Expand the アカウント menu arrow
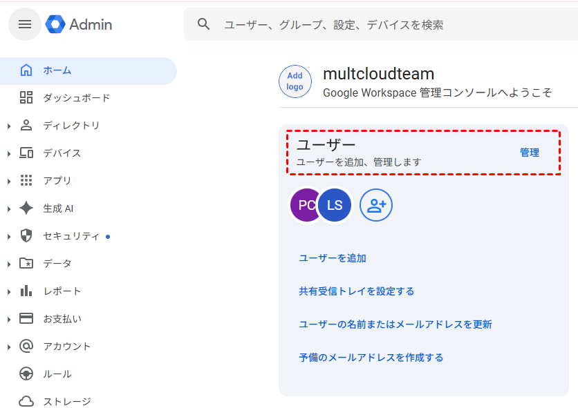578x408 pixels. (9, 347)
